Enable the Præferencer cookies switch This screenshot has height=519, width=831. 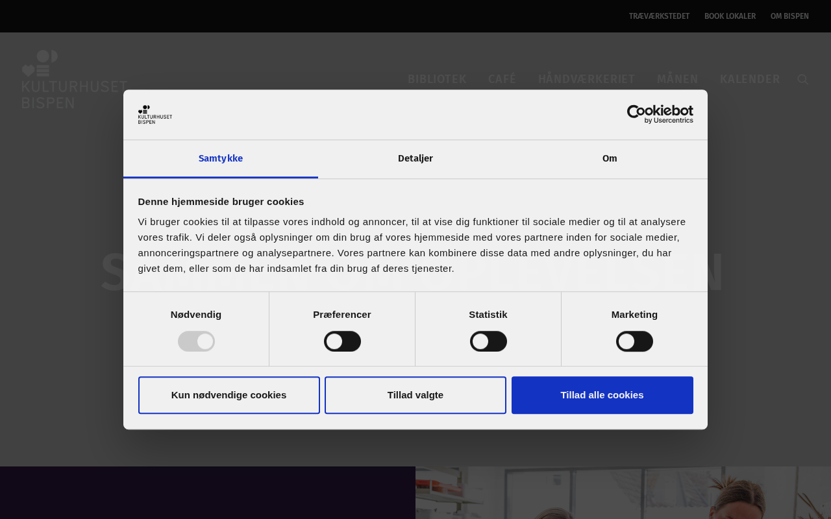(x=342, y=341)
